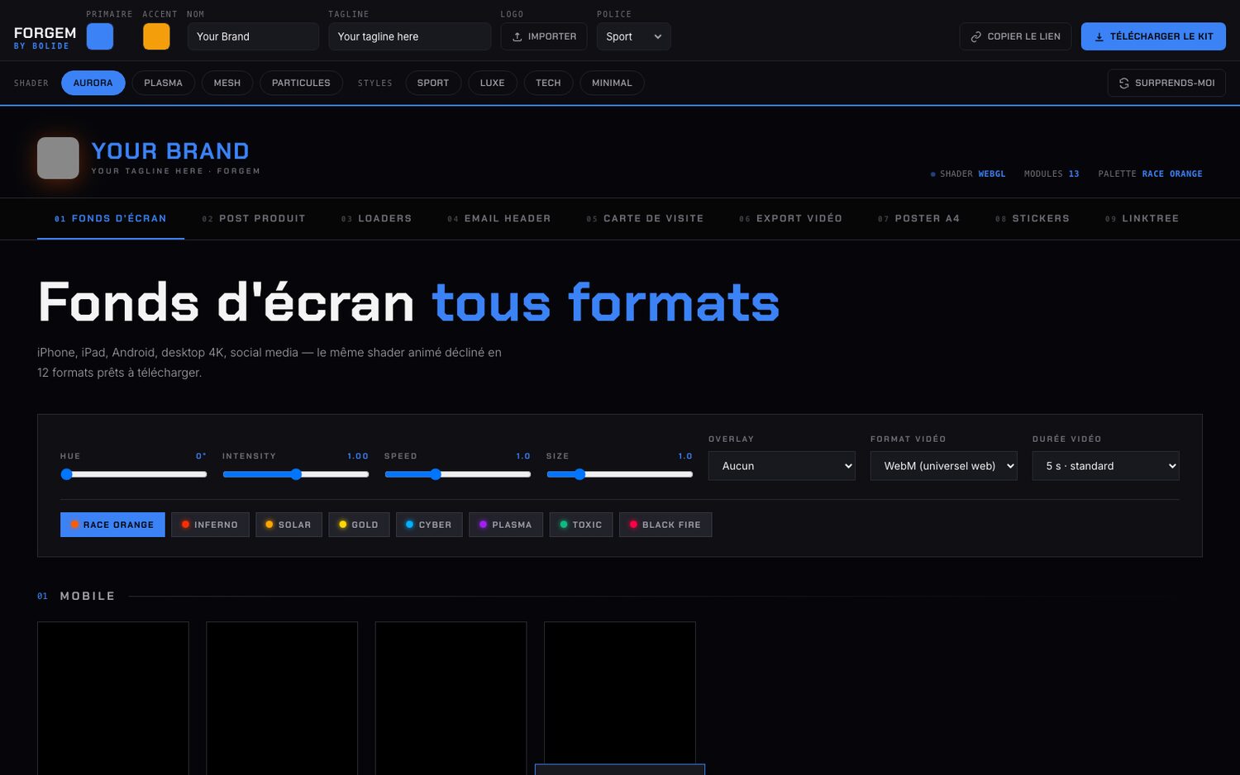This screenshot has width=1240, height=775.
Task: Focus the Nom field reading Your Brand
Action: tap(253, 36)
